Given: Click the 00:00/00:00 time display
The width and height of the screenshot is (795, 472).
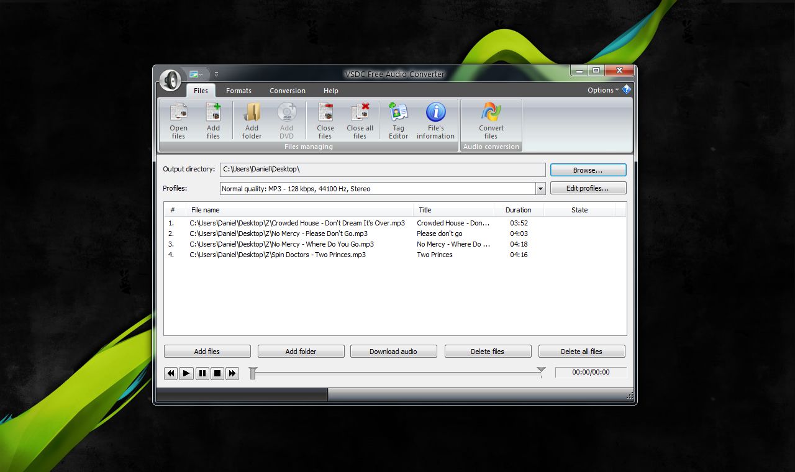Looking at the screenshot, I should pos(591,373).
